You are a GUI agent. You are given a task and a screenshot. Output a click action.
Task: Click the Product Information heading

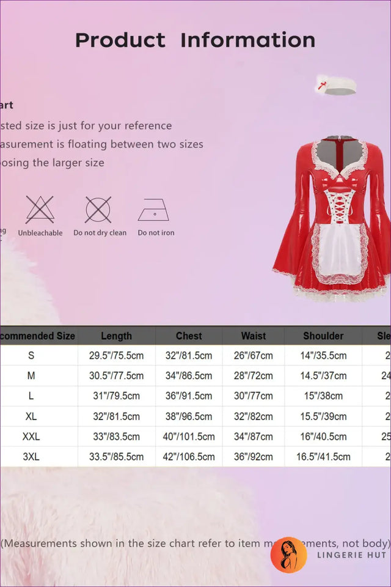(195, 40)
